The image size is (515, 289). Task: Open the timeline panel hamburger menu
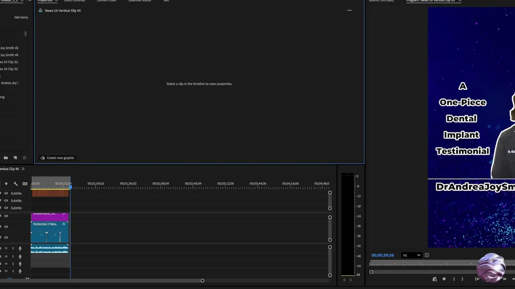click(x=23, y=169)
